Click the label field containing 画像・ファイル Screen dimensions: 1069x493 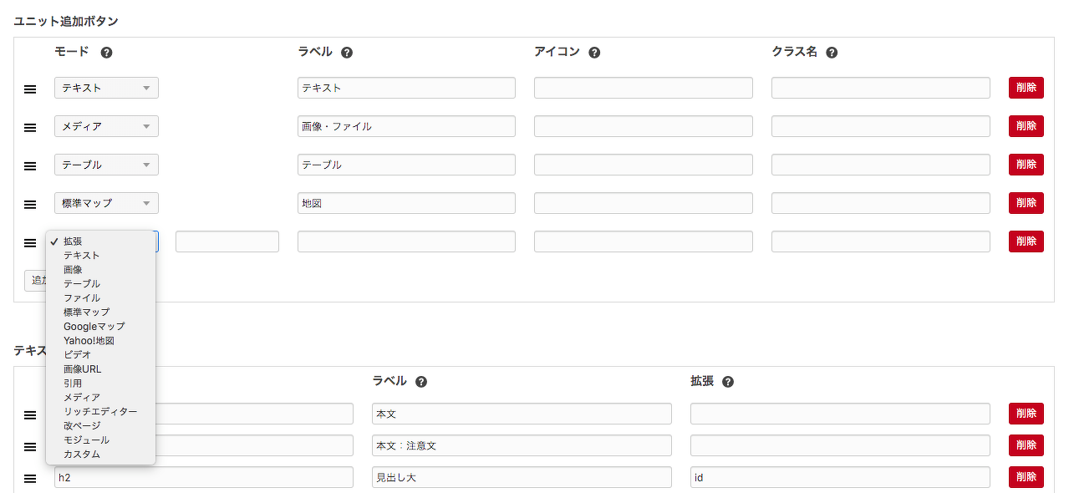(406, 126)
